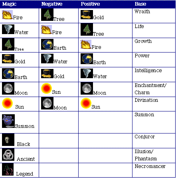This screenshot has height=178, width=176.
Task: Click the Tree icon in the Magic column
Action: pyautogui.click(x=8, y=44)
